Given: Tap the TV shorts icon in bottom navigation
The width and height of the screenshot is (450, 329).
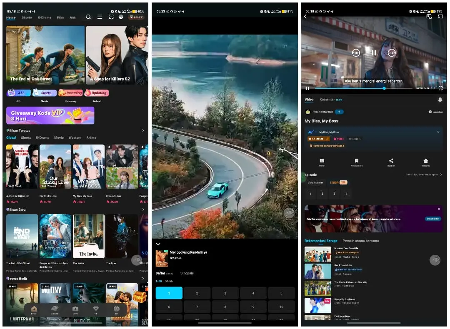Looking at the screenshot, I should (75, 309).
